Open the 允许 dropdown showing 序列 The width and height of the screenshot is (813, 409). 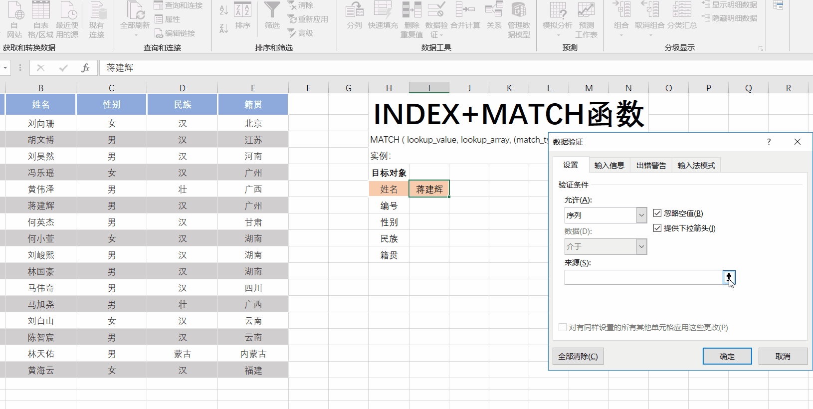pos(641,215)
